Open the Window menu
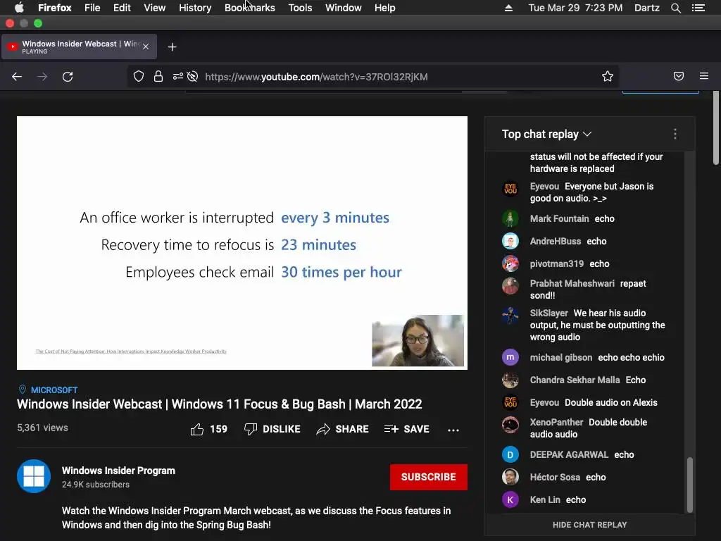721x541 pixels. point(344,8)
